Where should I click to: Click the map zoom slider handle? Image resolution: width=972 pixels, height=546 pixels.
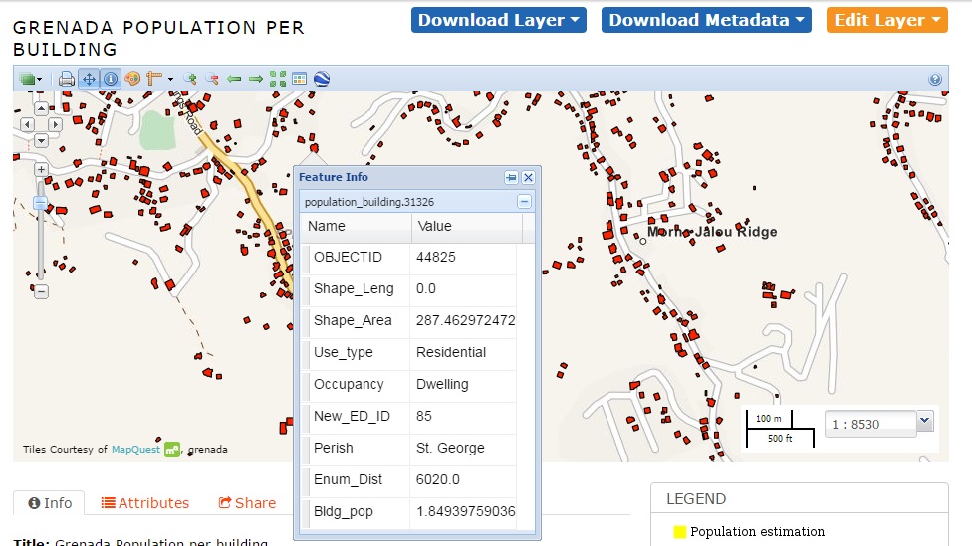click(x=41, y=202)
